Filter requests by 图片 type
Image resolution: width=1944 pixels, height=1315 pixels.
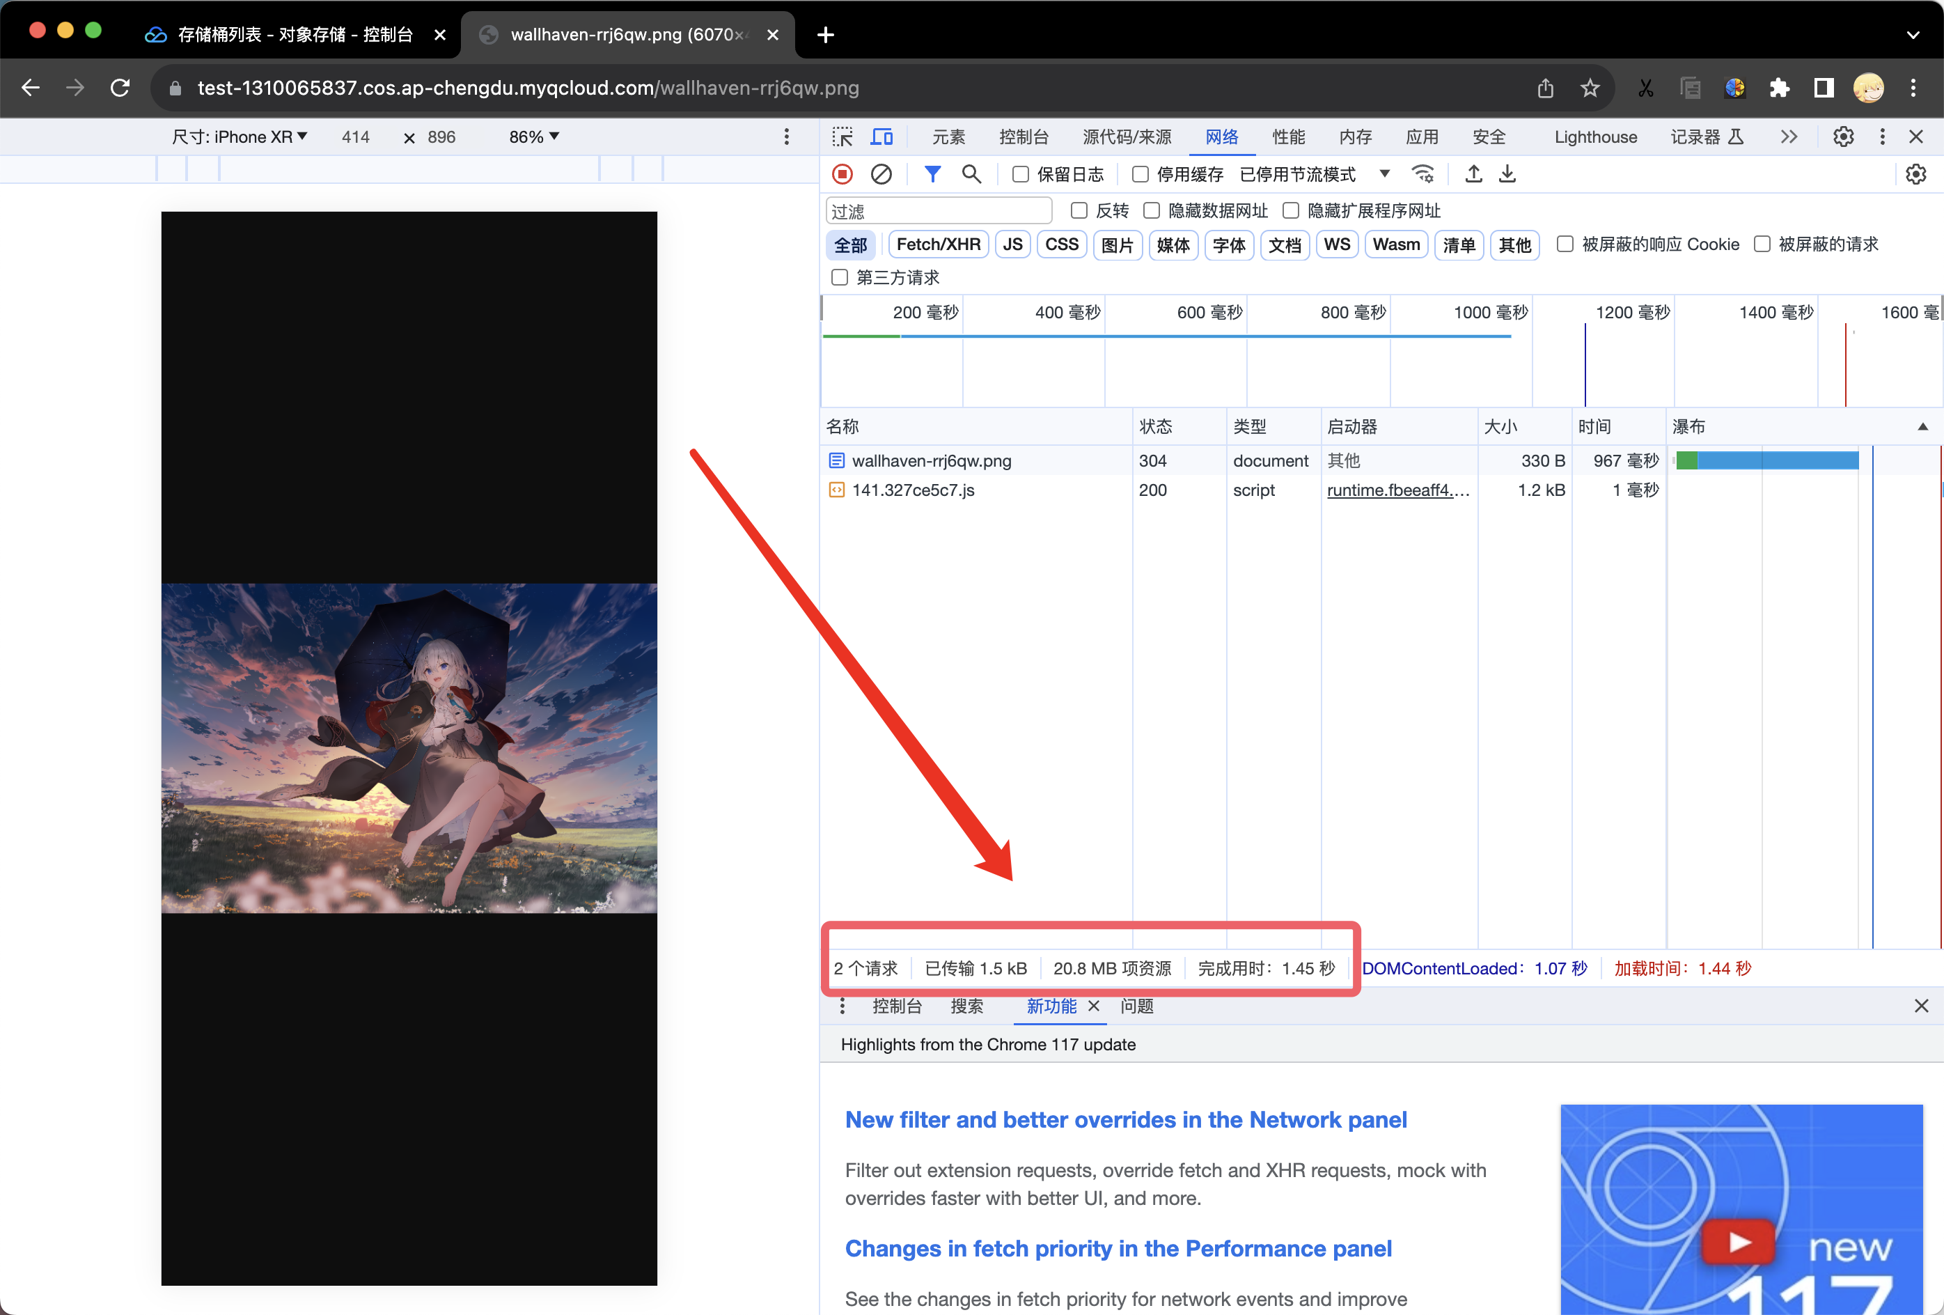1117,244
